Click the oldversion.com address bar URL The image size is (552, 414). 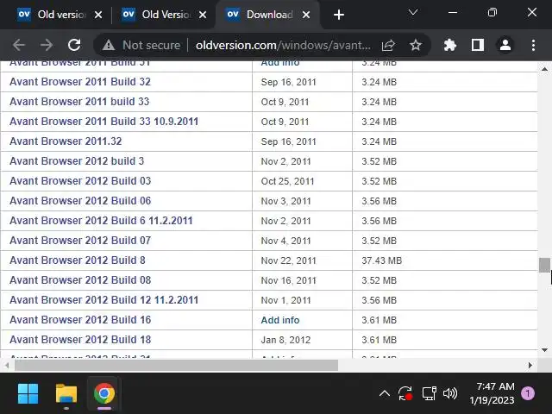pyautogui.click(x=283, y=45)
